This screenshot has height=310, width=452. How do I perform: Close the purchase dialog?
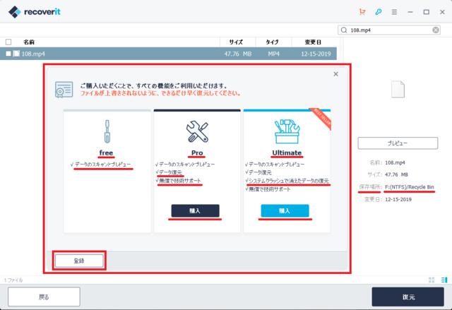click(335, 74)
